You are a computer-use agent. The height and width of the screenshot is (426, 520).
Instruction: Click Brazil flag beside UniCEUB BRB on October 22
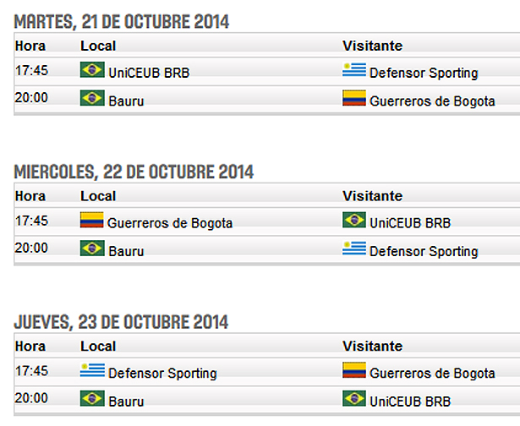point(354,221)
